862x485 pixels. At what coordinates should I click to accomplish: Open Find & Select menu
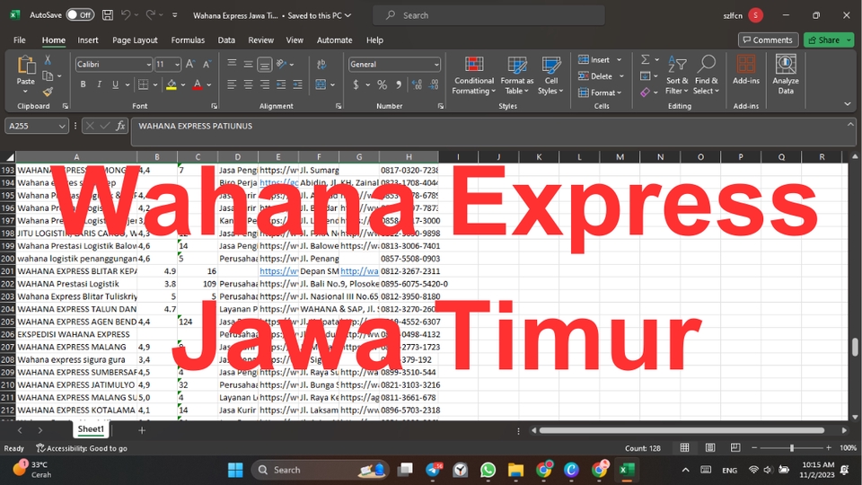pos(706,75)
